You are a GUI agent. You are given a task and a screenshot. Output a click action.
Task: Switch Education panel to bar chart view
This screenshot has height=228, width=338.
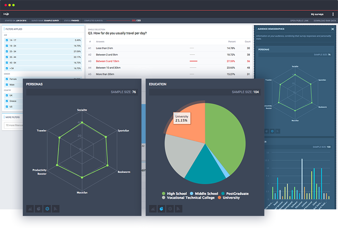[x=153, y=209]
